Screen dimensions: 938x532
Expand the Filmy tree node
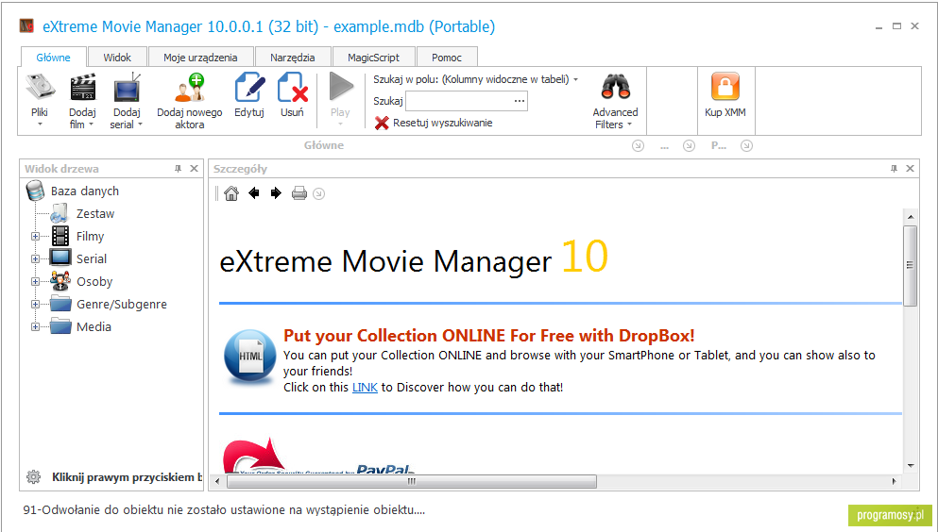(x=35, y=237)
